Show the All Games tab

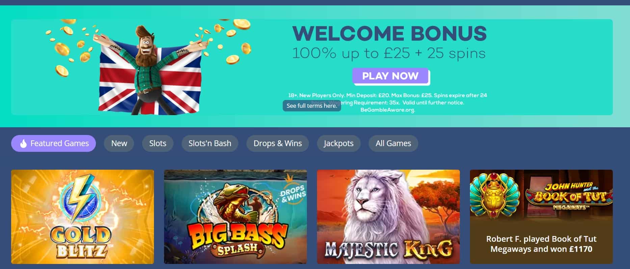pos(393,143)
